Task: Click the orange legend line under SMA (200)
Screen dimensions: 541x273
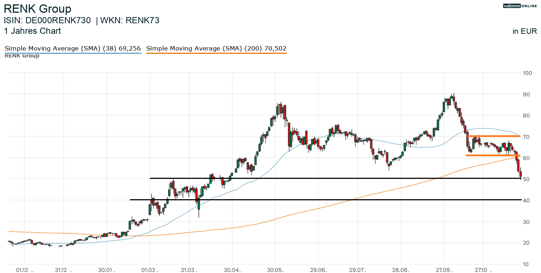Action: (216, 53)
